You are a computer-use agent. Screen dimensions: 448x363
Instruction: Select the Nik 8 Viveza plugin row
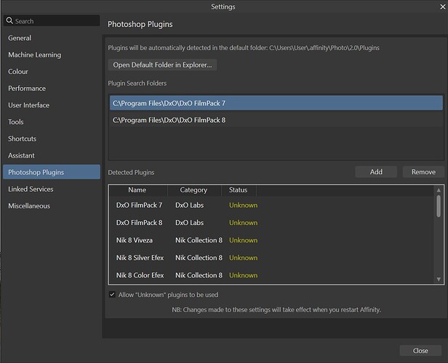point(271,240)
